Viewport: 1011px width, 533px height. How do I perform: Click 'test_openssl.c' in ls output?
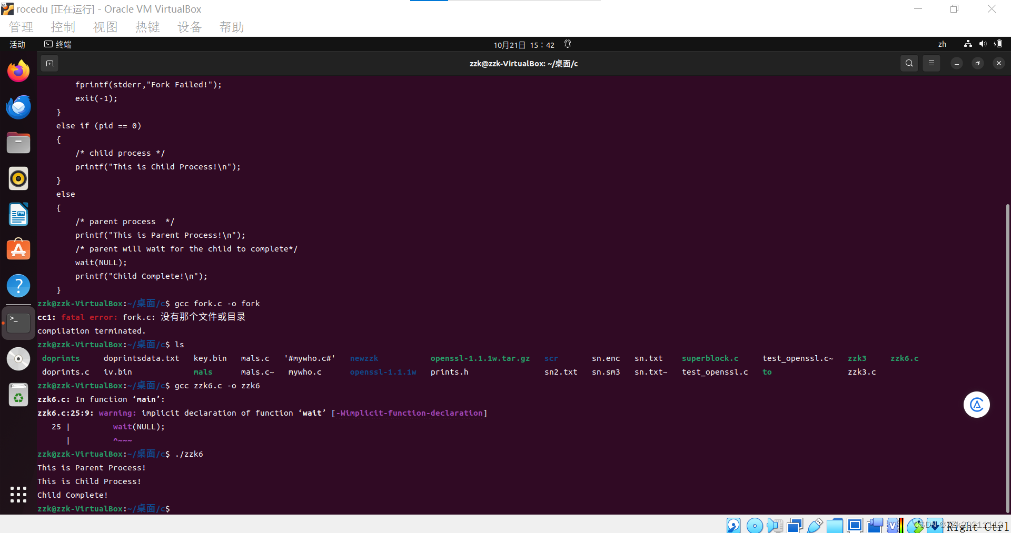715,372
